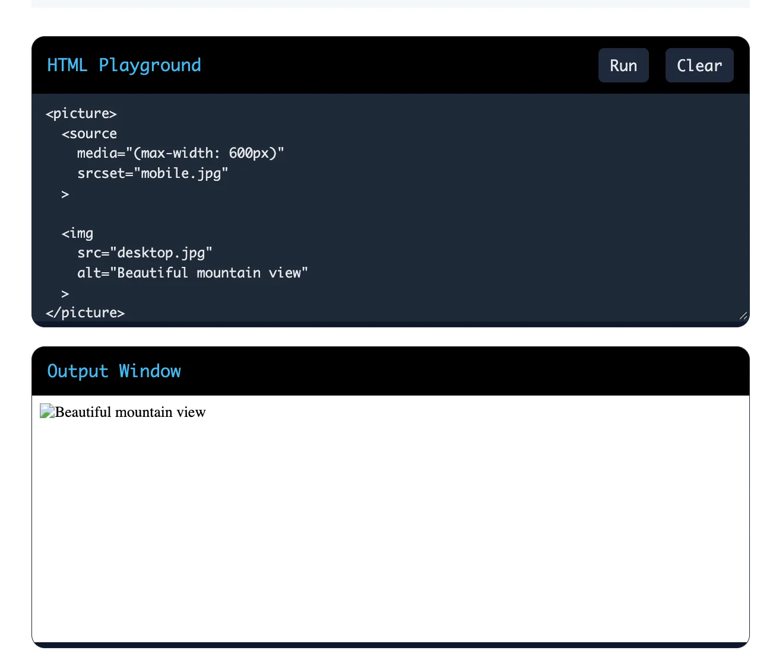The image size is (773, 663).
Task: Click the 'HTML Playground' heading
Action: (124, 65)
